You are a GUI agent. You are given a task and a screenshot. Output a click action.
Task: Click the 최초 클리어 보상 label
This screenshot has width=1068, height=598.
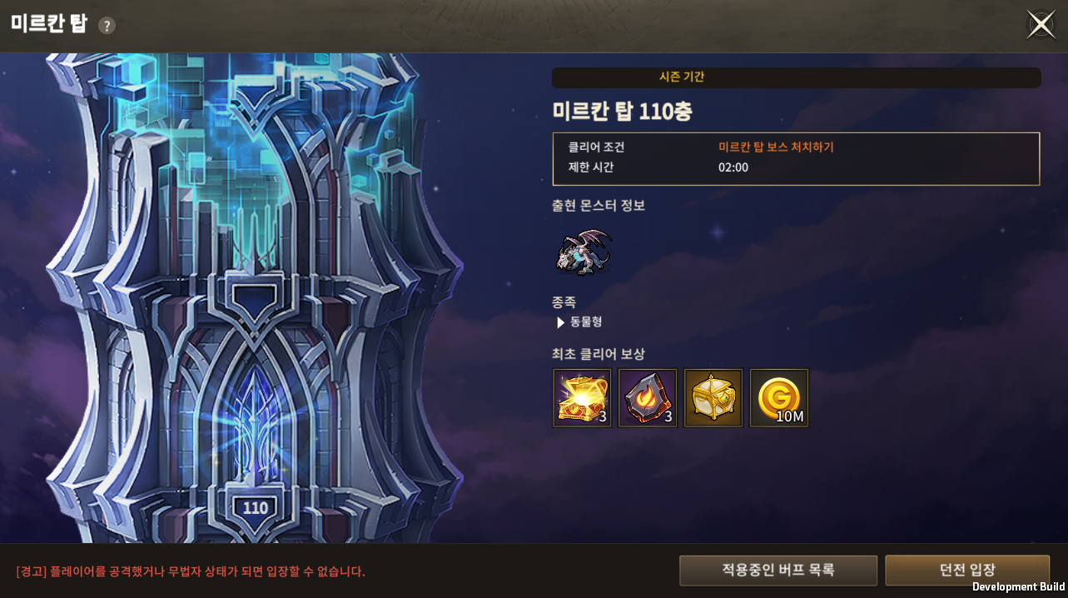pyautogui.click(x=598, y=354)
